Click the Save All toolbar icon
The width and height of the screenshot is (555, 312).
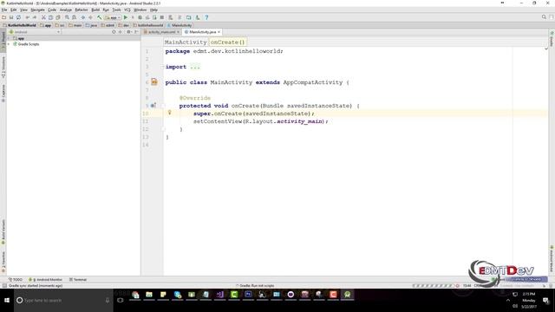pyautogui.click(x=11, y=17)
